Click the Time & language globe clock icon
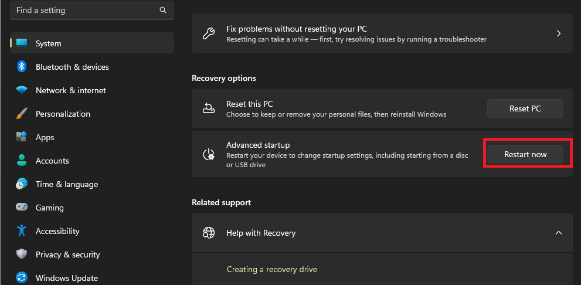The height and width of the screenshot is (285, 581). 22,184
